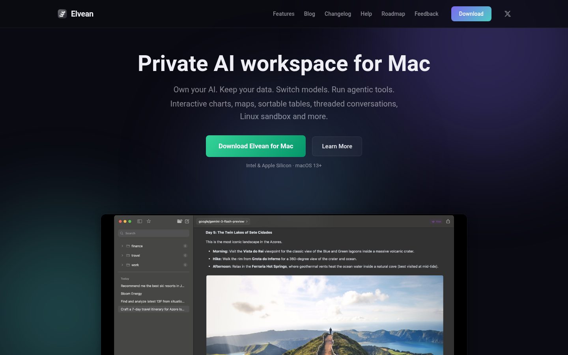This screenshot has width=568, height=355.
Task: Open the google/gemini-3-flash-preview model selector
Action: point(223,222)
